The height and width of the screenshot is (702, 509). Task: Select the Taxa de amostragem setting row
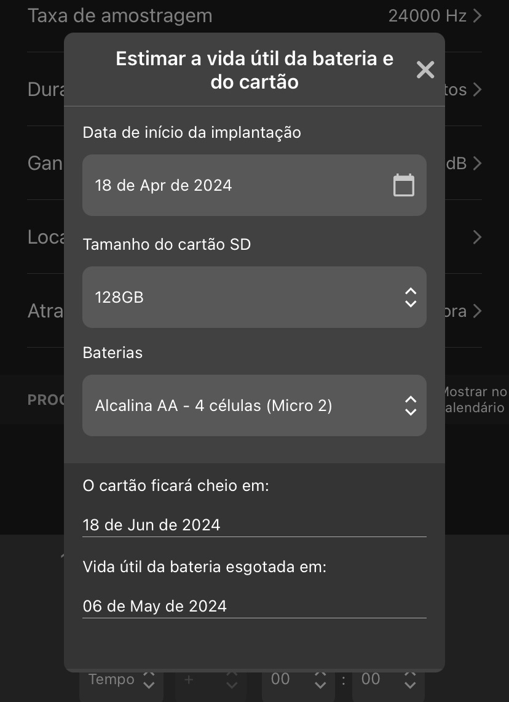point(120,16)
